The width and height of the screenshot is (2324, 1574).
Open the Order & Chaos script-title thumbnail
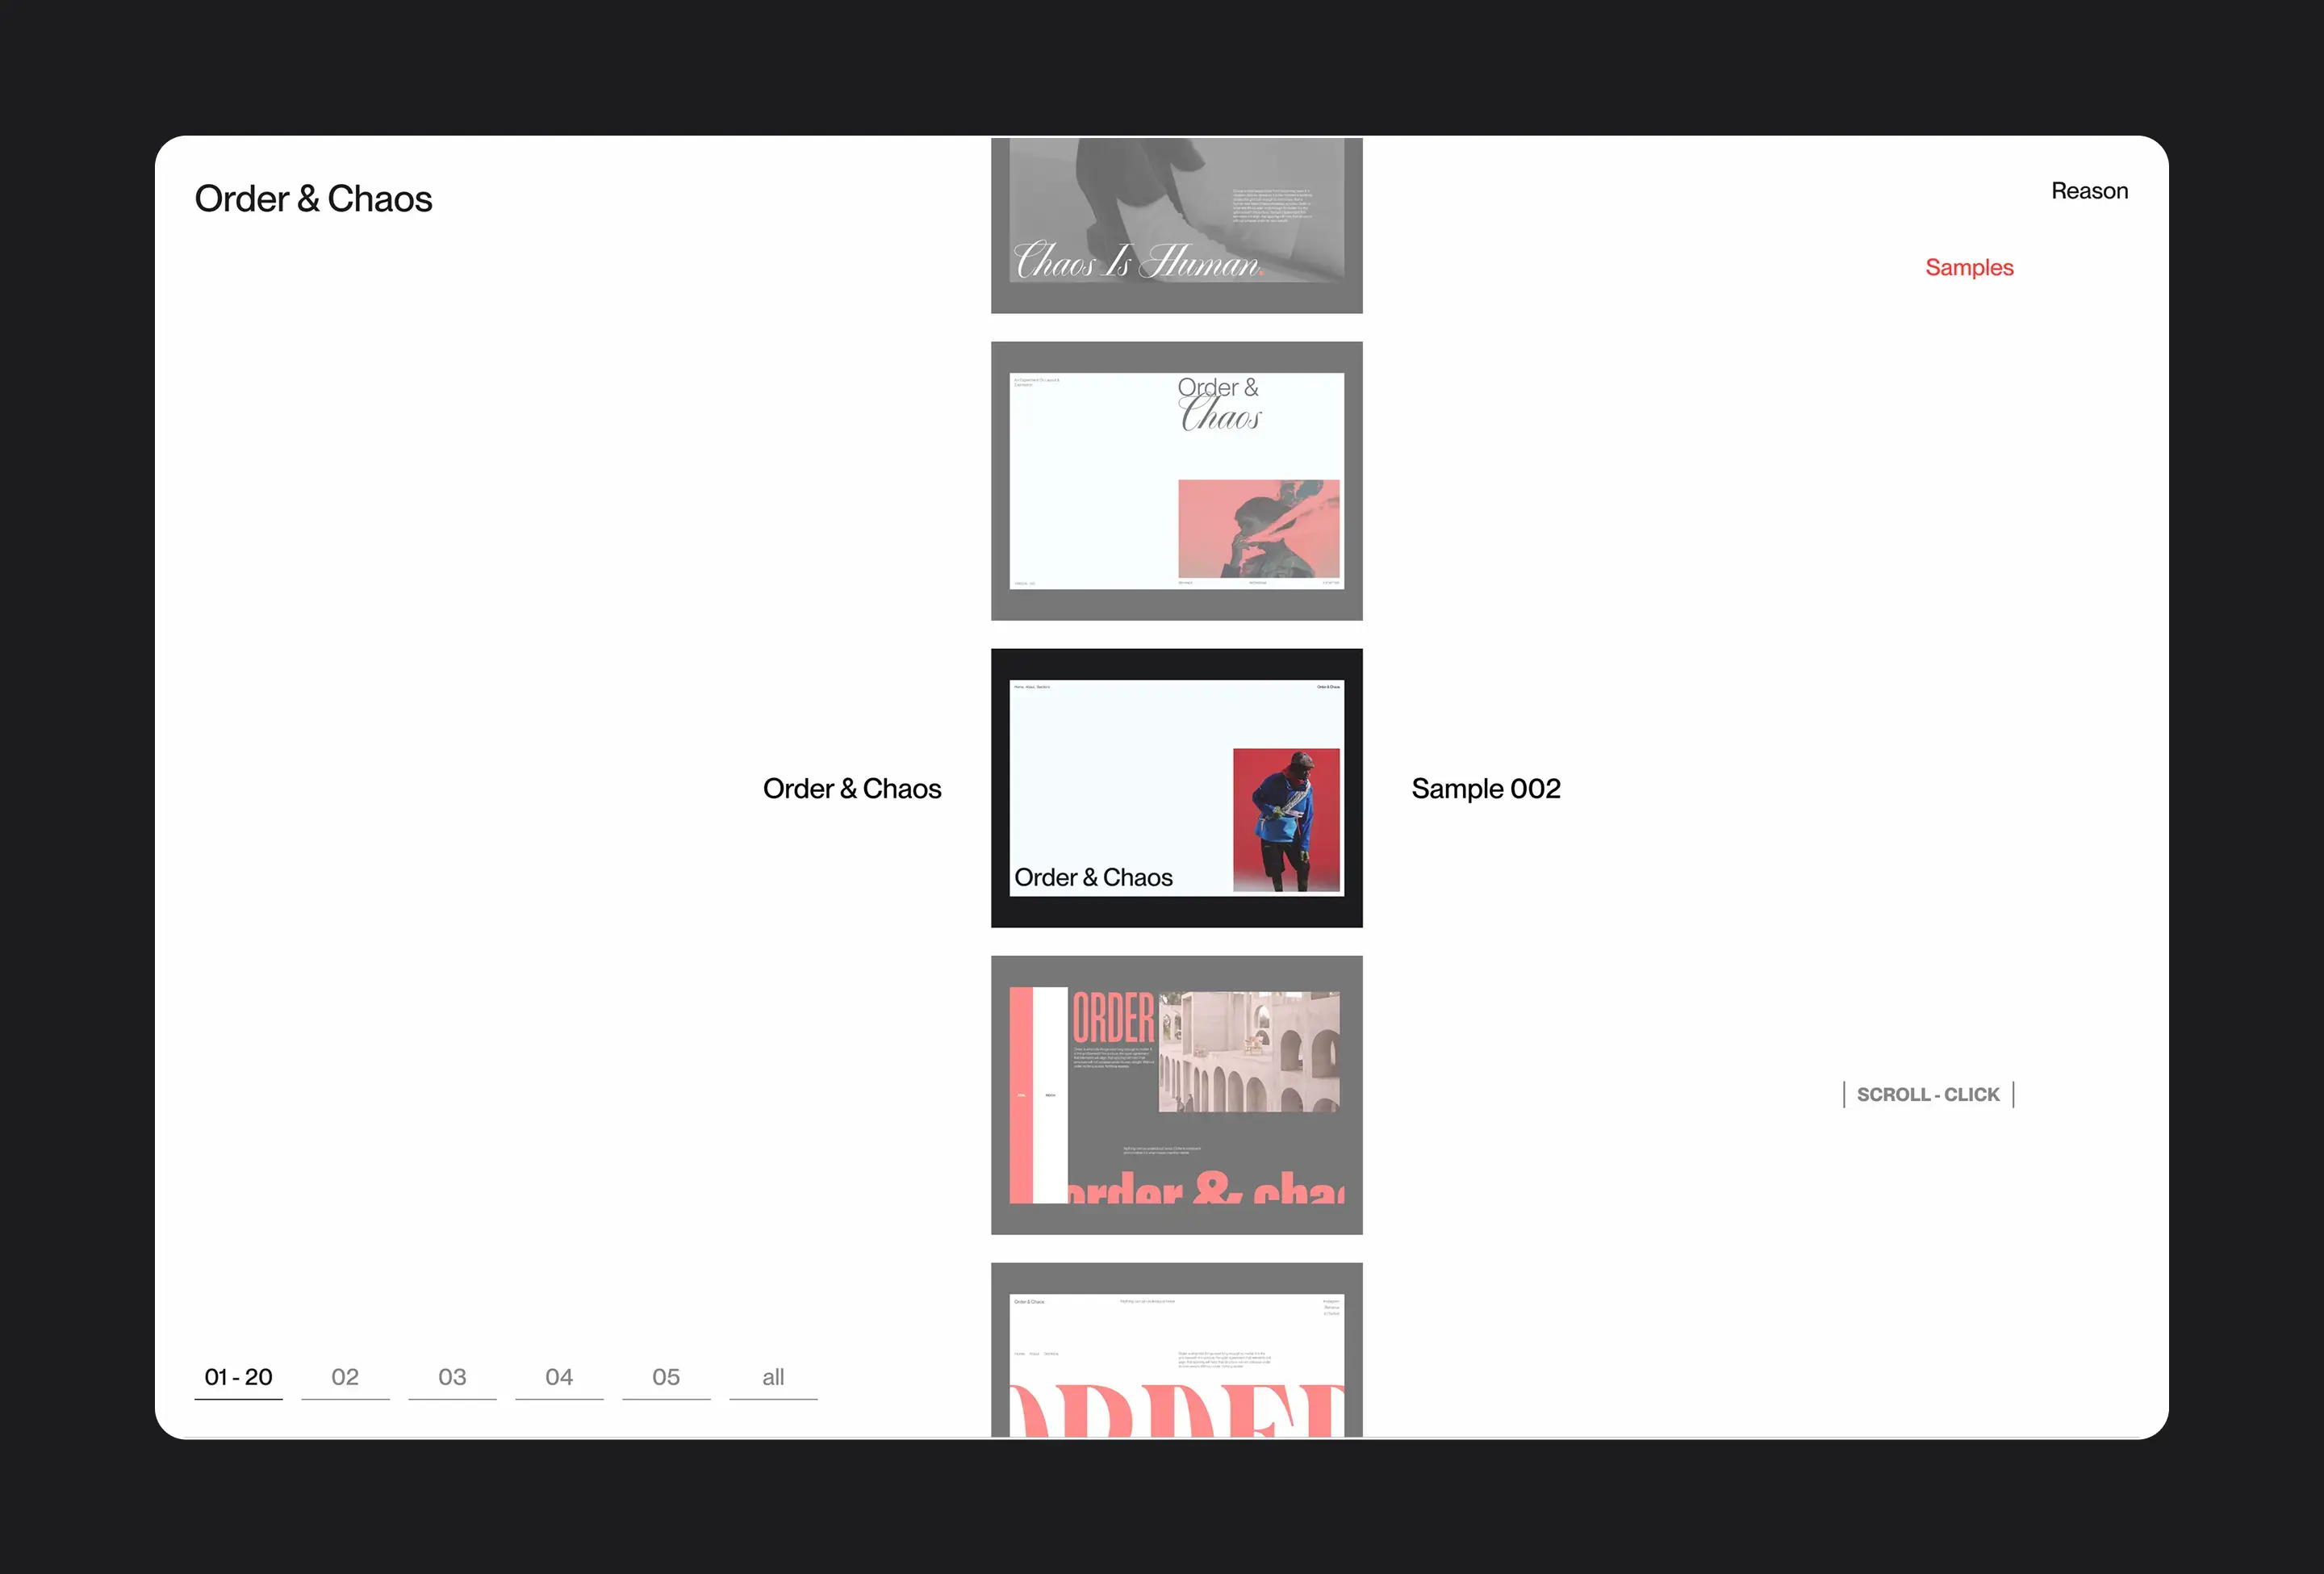point(1177,481)
